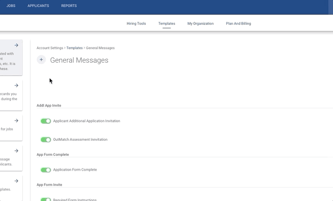Select the Templates tab
Image resolution: width=333 pixels, height=201 pixels.
[166, 23]
